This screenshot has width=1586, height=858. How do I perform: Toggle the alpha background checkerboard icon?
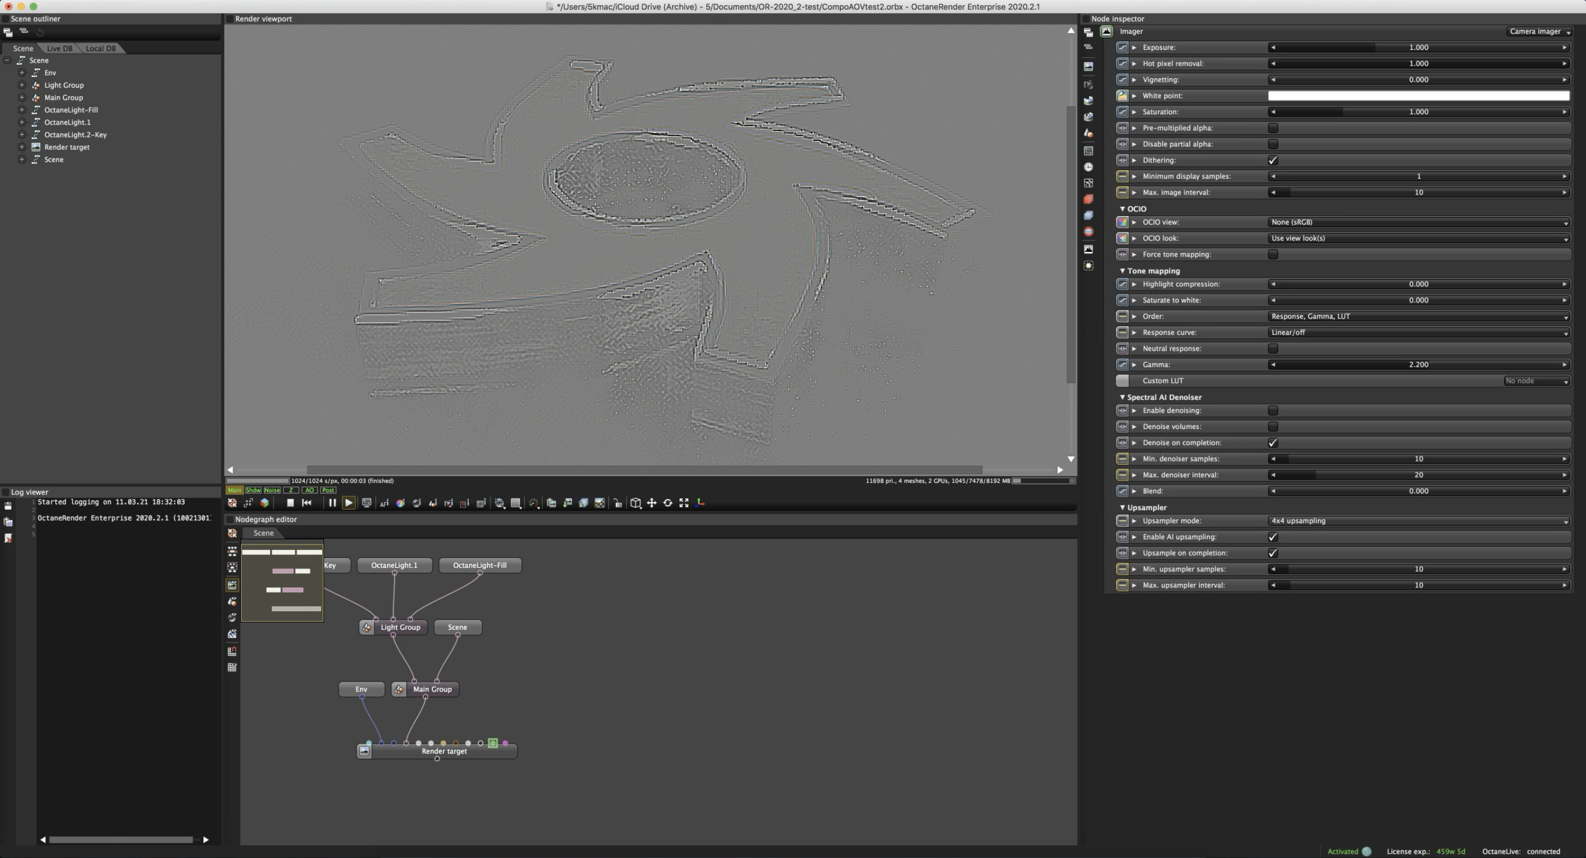tap(600, 503)
